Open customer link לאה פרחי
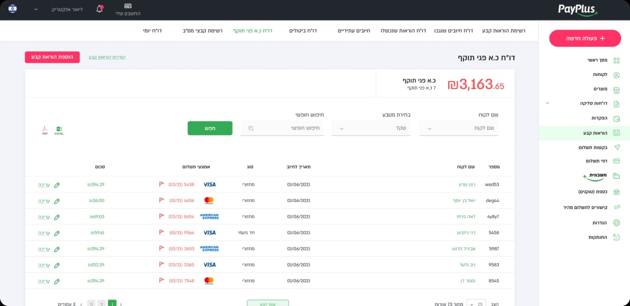 coord(466,216)
